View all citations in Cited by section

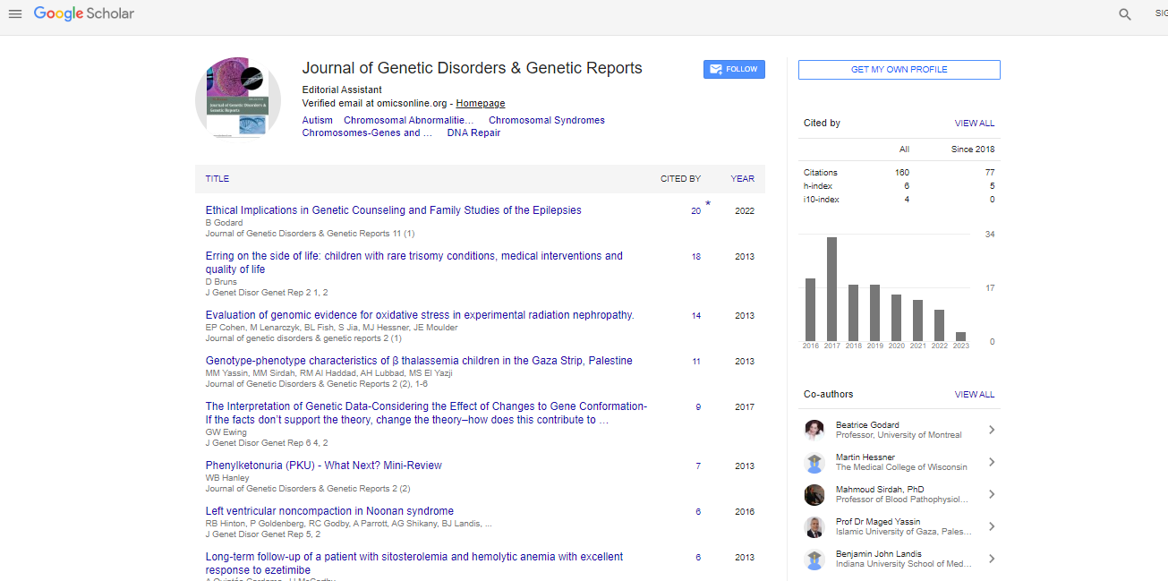coord(975,124)
